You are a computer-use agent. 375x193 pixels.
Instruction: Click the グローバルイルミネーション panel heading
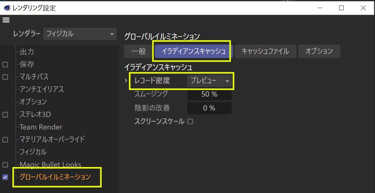162,37
